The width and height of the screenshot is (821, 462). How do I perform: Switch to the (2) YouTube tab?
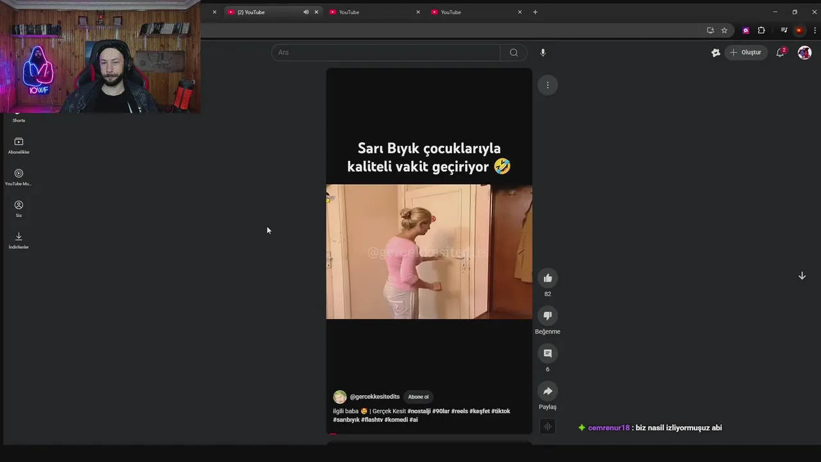(x=273, y=12)
